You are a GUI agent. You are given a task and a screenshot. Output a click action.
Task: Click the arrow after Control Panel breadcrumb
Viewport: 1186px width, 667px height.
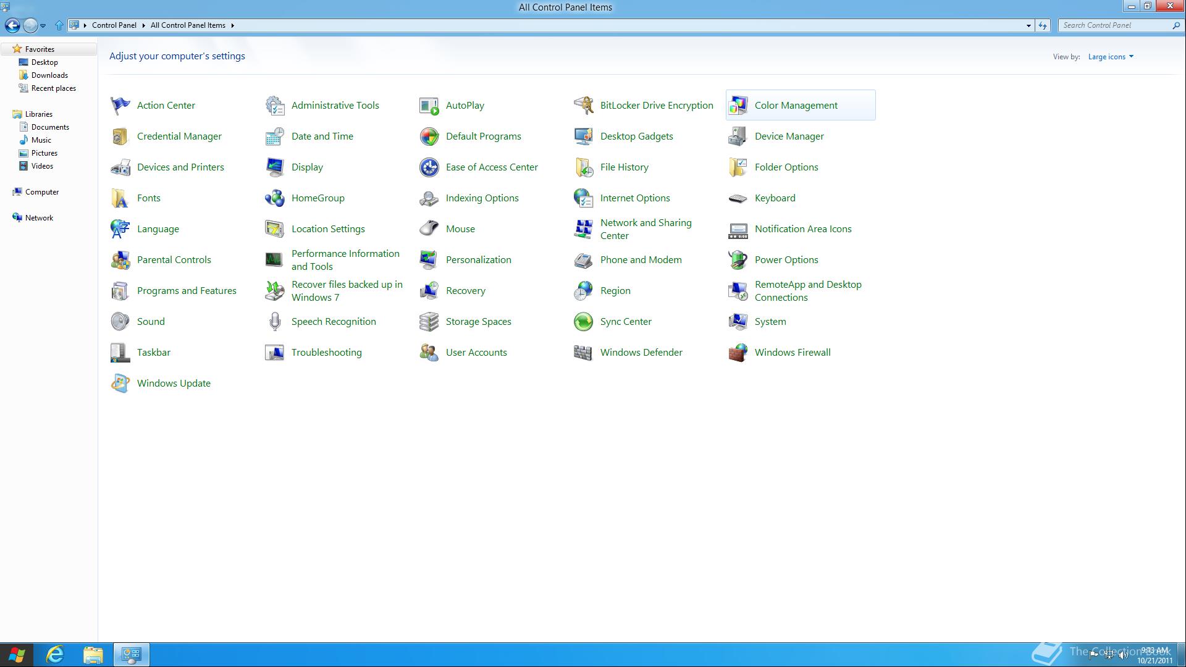143,25
